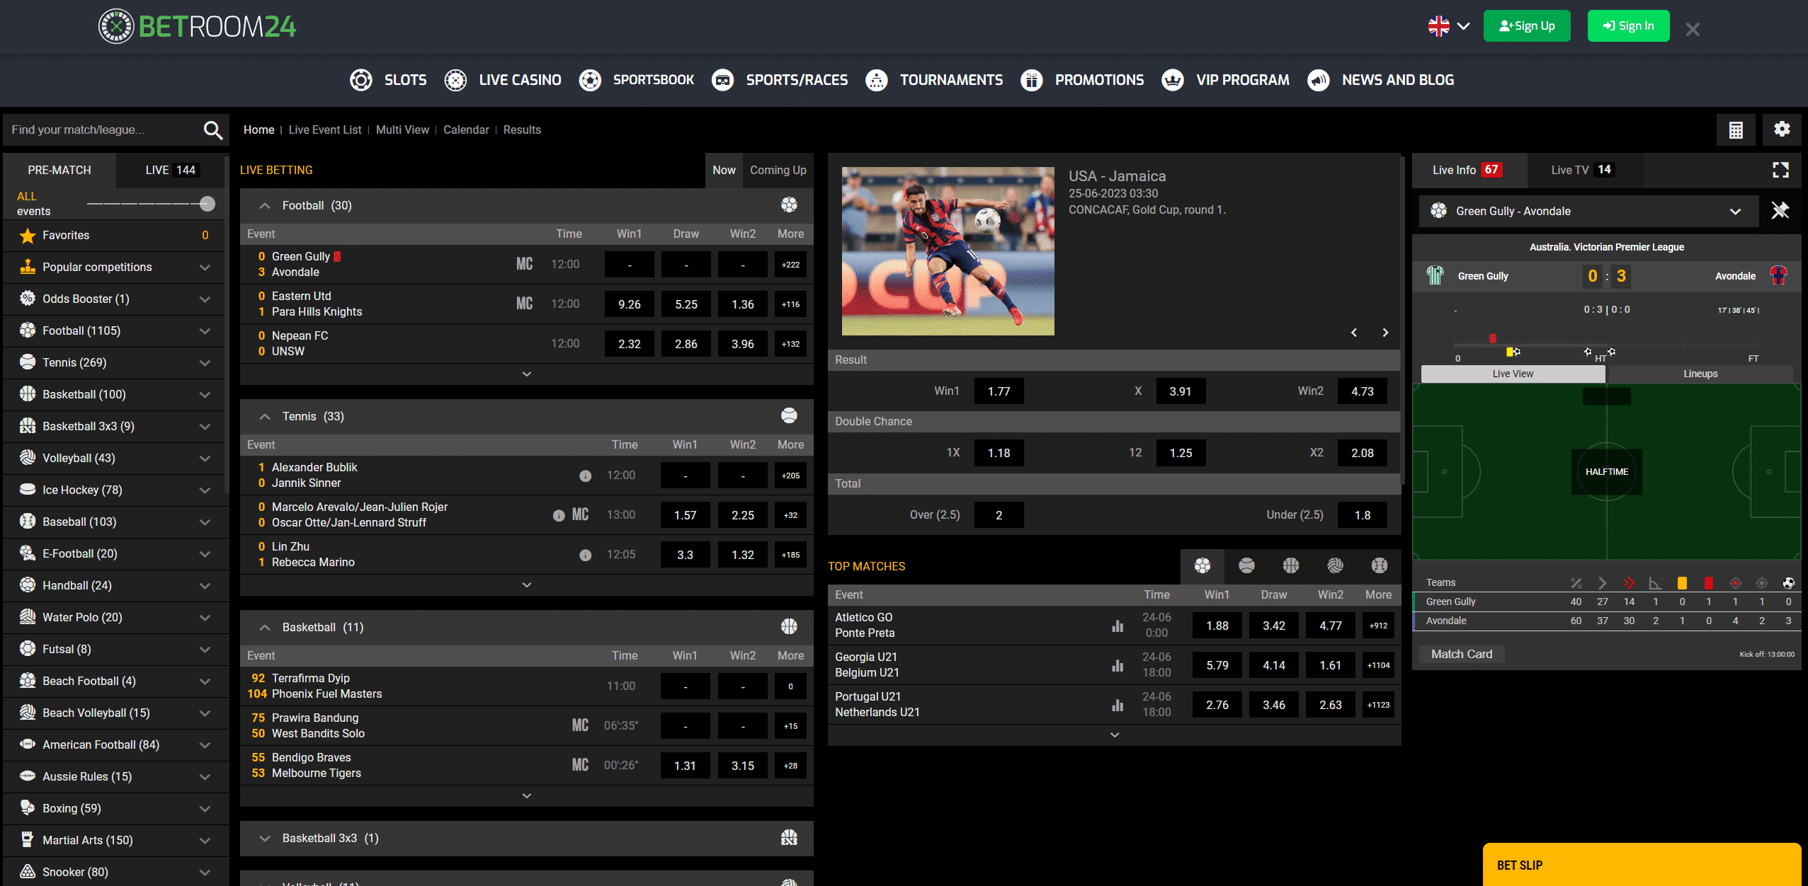Screen dimensions: 1808x886
Task: Go to previous featured match arrow
Action: (1354, 333)
